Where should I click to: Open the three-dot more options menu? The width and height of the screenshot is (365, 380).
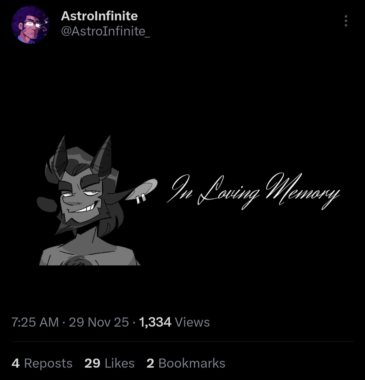346,21
